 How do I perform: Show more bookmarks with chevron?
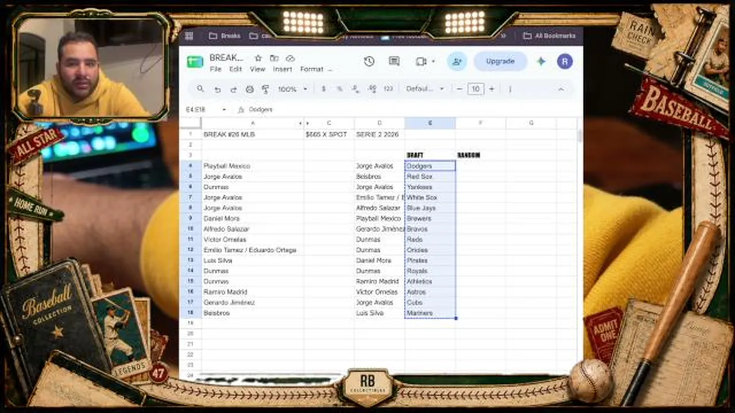(x=504, y=36)
